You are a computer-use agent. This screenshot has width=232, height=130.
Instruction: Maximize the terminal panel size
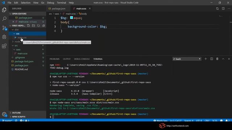tap(223, 59)
